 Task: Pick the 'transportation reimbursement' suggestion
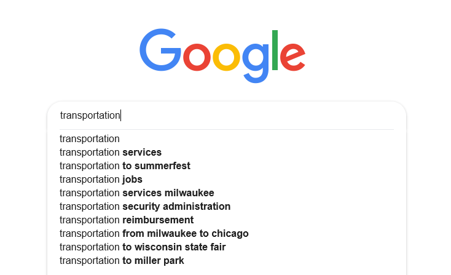[127, 220]
